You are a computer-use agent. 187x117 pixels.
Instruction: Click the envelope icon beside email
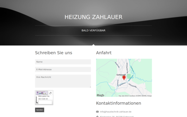97,112
